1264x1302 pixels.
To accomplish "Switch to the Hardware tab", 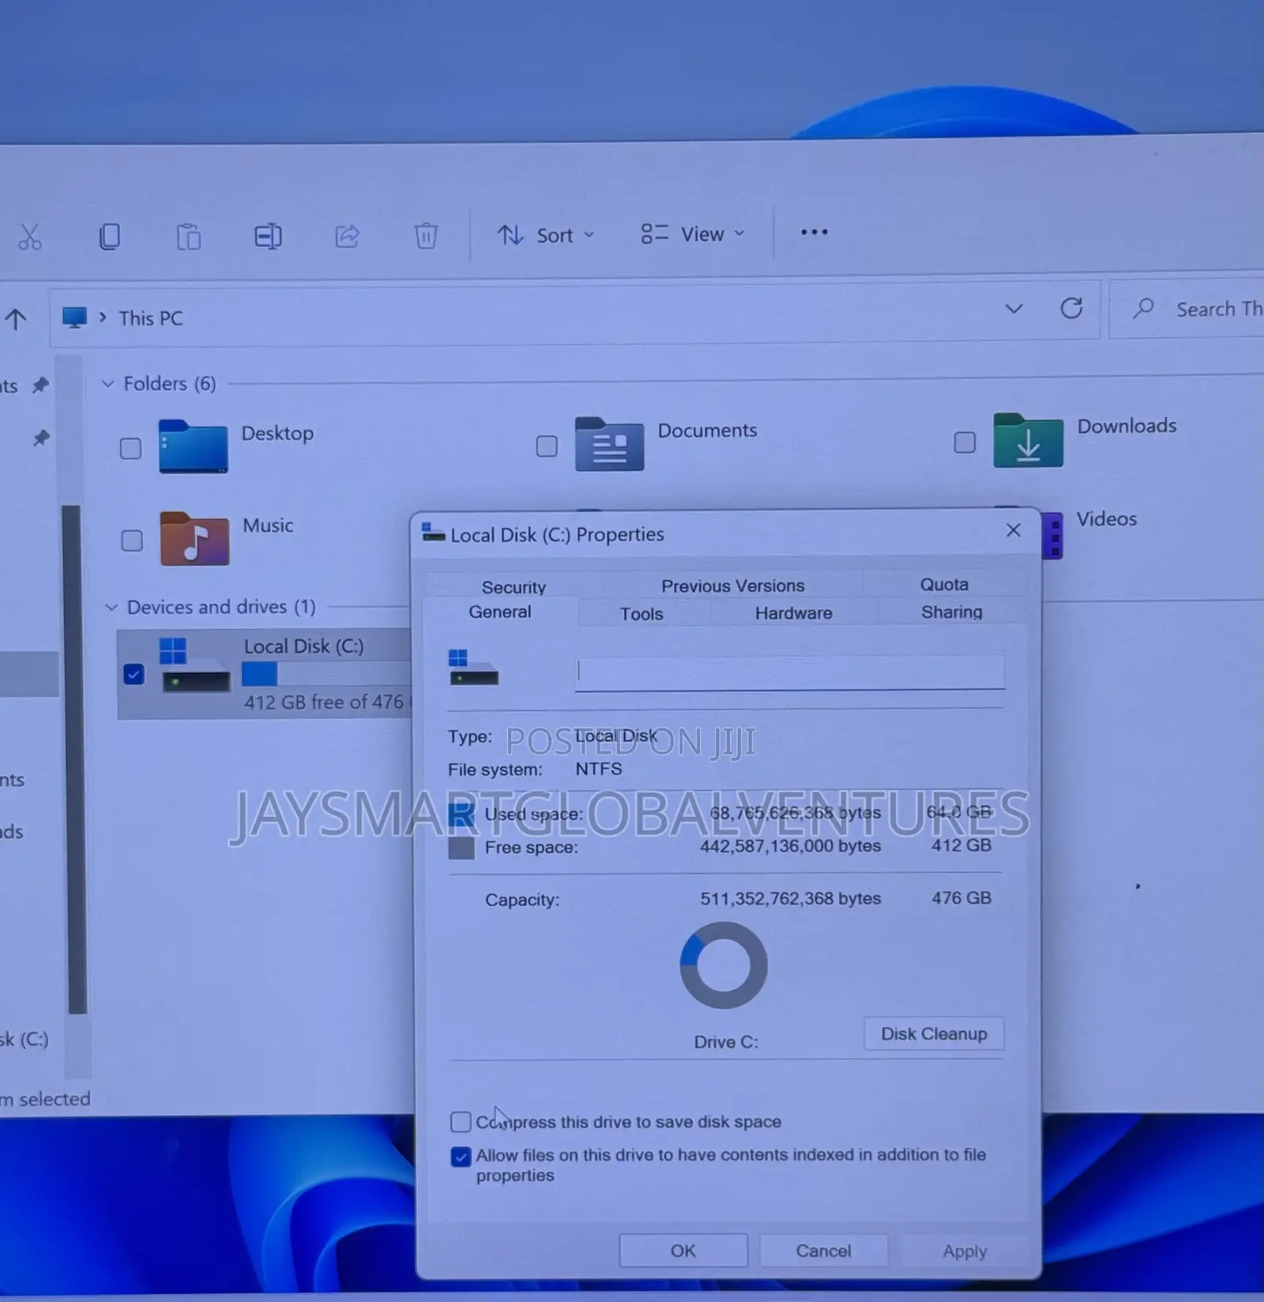I will [x=793, y=612].
